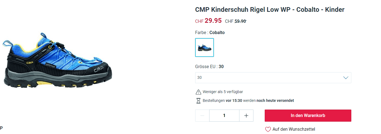This screenshot has height=134, width=381.
Task: Click the CMP Kinderschuh Rigel Low title
Action: click(x=269, y=10)
